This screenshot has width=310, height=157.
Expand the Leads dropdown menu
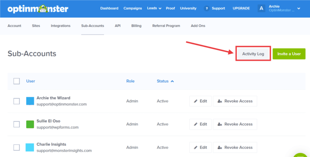(154, 8)
